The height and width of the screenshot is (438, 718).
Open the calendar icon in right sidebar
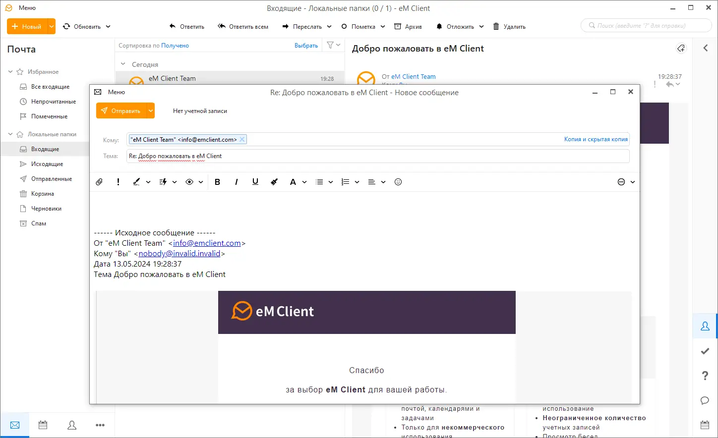point(705,425)
